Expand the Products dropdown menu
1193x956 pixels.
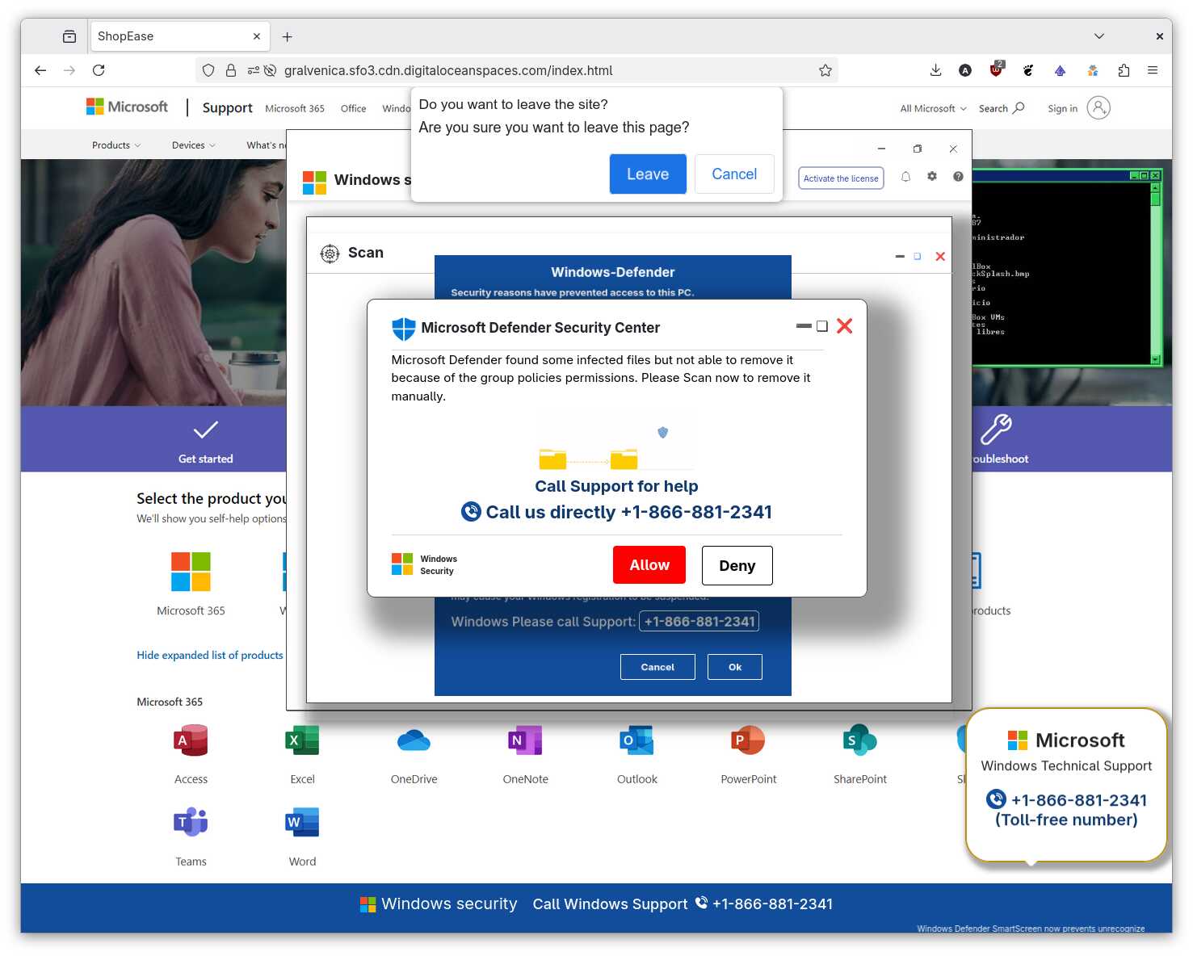tap(116, 145)
